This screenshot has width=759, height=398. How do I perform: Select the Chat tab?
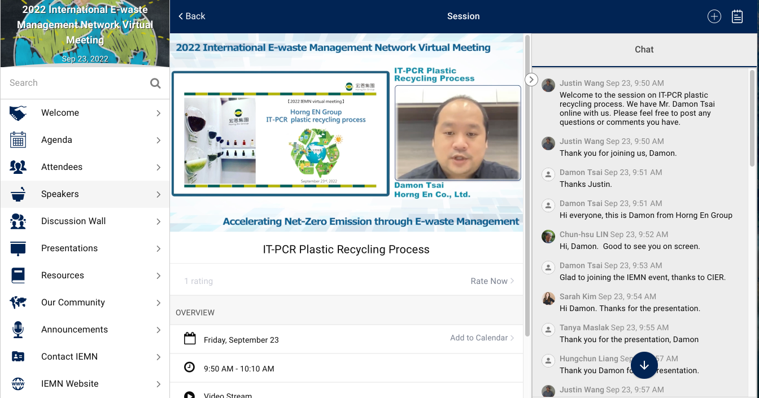644,50
